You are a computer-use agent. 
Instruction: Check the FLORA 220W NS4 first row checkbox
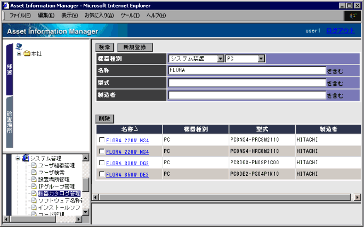pos(102,141)
